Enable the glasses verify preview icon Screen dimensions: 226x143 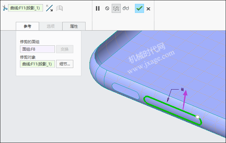126,8
